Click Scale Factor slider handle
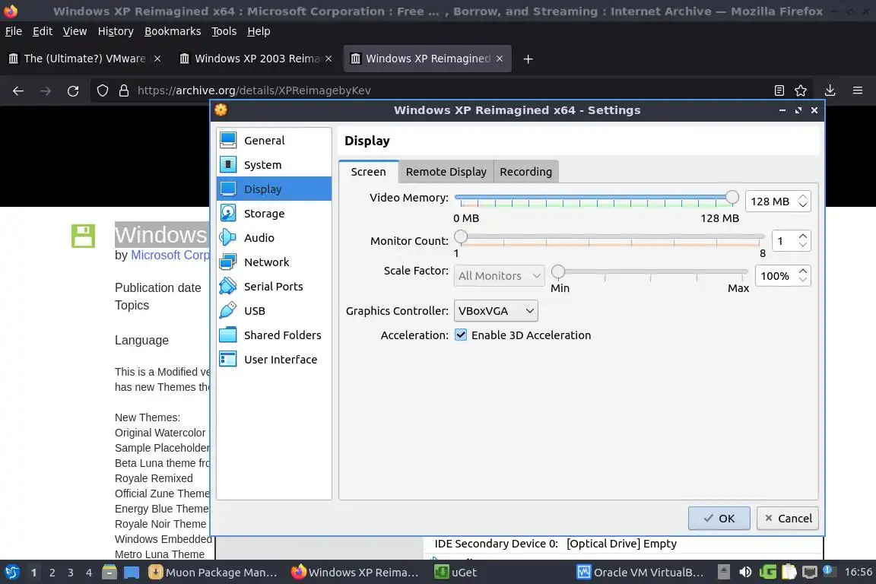 pyautogui.click(x=557, y=271)
